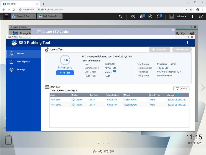Expand the admin user dropdown
206x155 pixels.
(182, 16)
